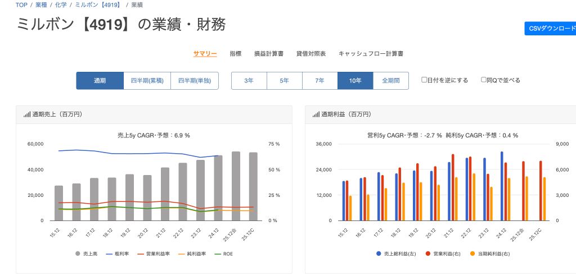Enable the 日付を逆にする checkbox
Image resolution: width=576 pixels, height=276 pixels.
point(424,80)
